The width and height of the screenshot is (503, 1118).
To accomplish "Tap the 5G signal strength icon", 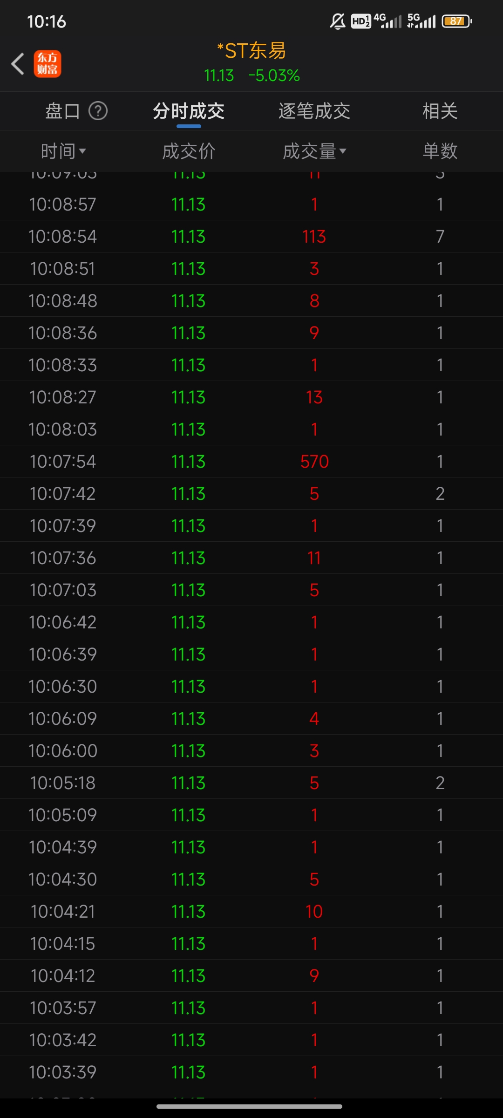I will 421,21.
